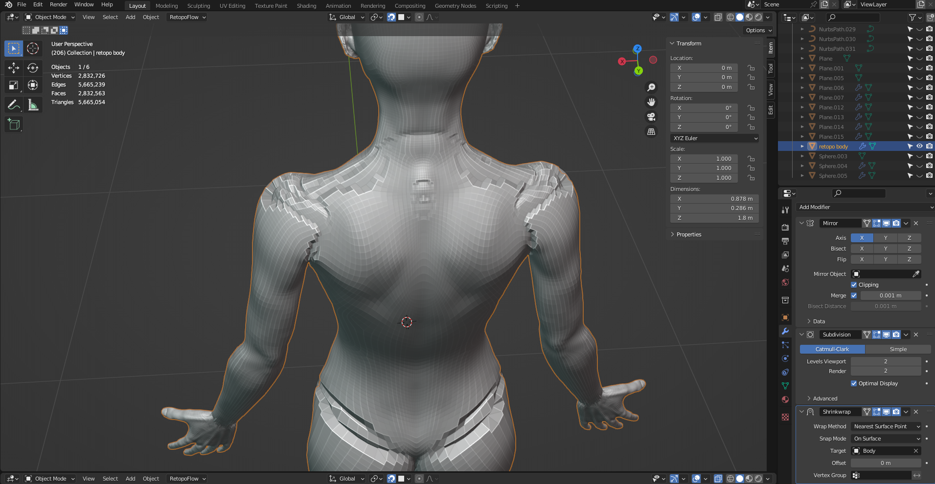Enable Y axis in Mirror modifier
The height and width of the screenshot is (484, 935).
885,238
